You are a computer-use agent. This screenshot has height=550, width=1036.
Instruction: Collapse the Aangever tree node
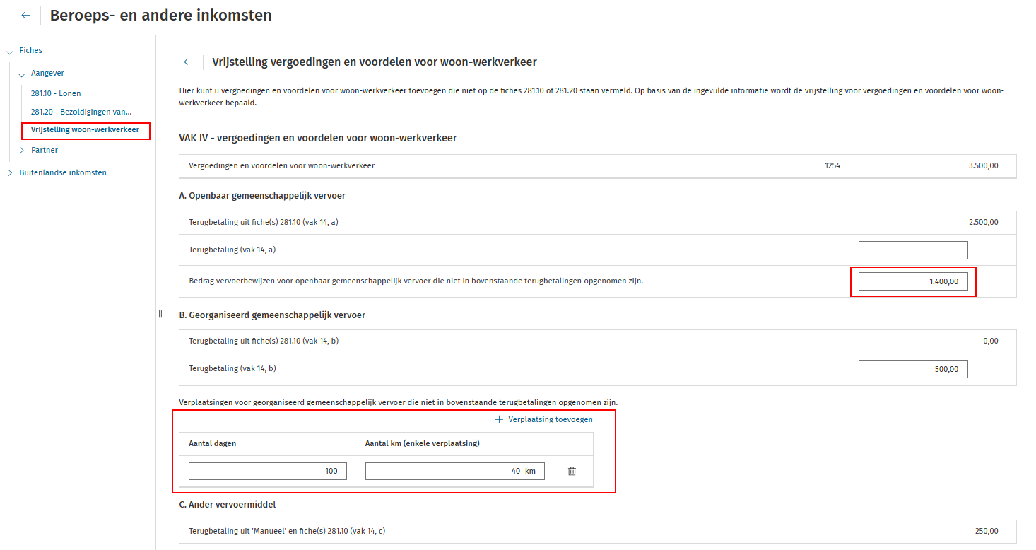(22, 74)
